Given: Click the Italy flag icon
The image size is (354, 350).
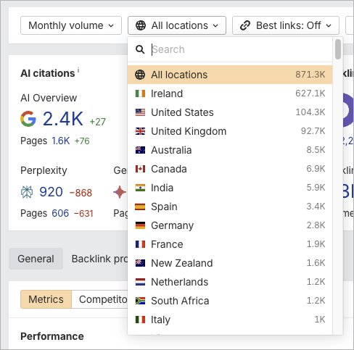Looking at the screenshot, I should (x=140, y=320).
